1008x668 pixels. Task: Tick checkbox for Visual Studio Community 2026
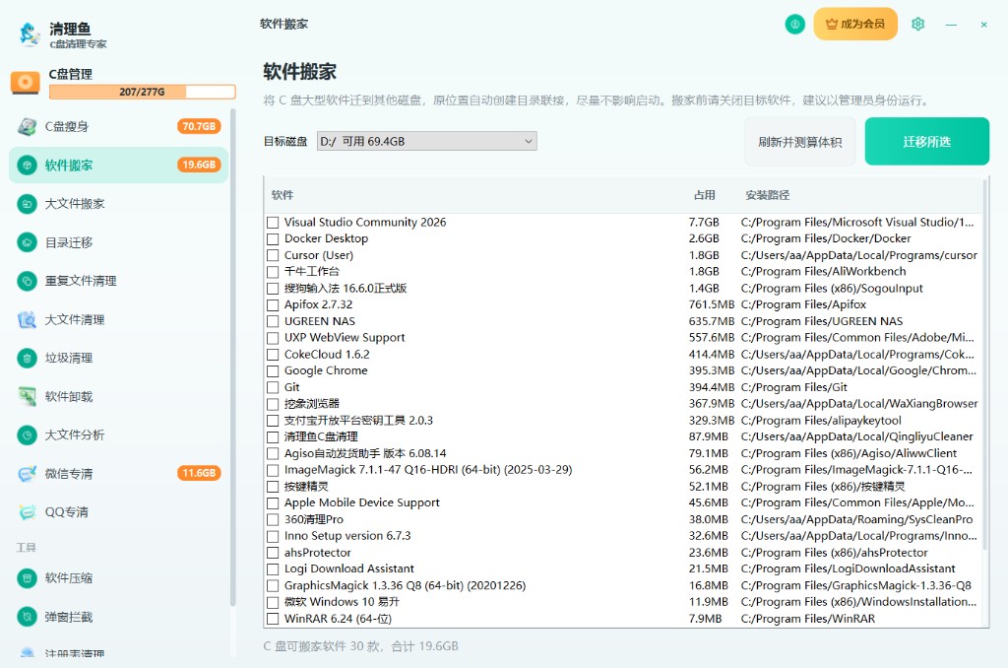(x=273, y=223)
